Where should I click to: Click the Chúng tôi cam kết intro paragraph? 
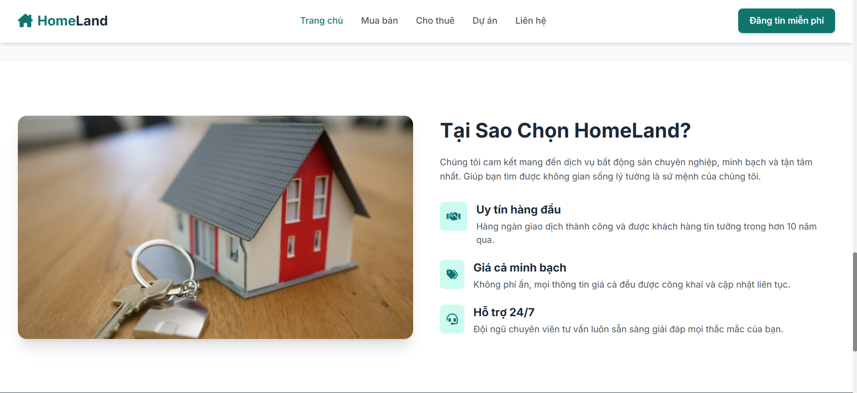pos(626,169)
